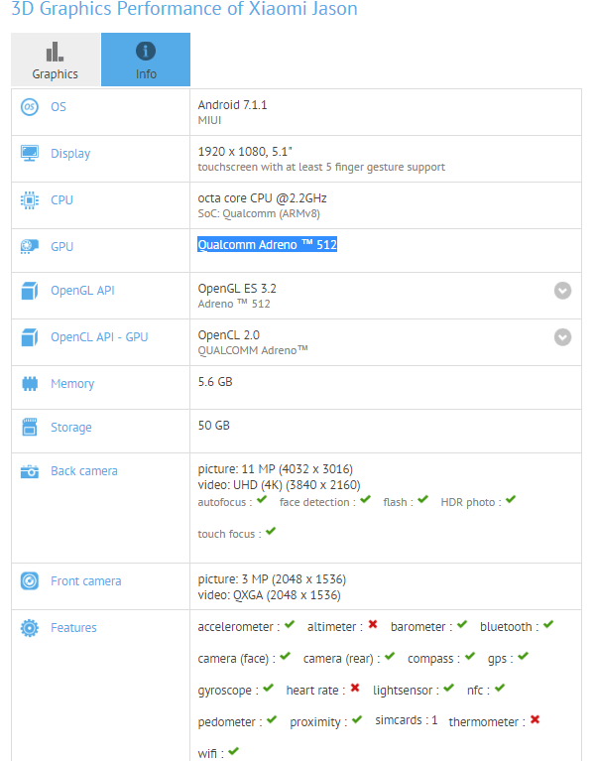Viewport: 596px width, 761px height.
Task: Click the nfc check mark
Action: (x=500, y=688)
